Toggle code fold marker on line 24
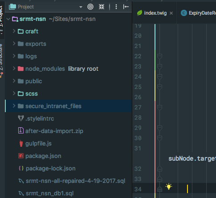The image size is (216, 198). point(159,77)
